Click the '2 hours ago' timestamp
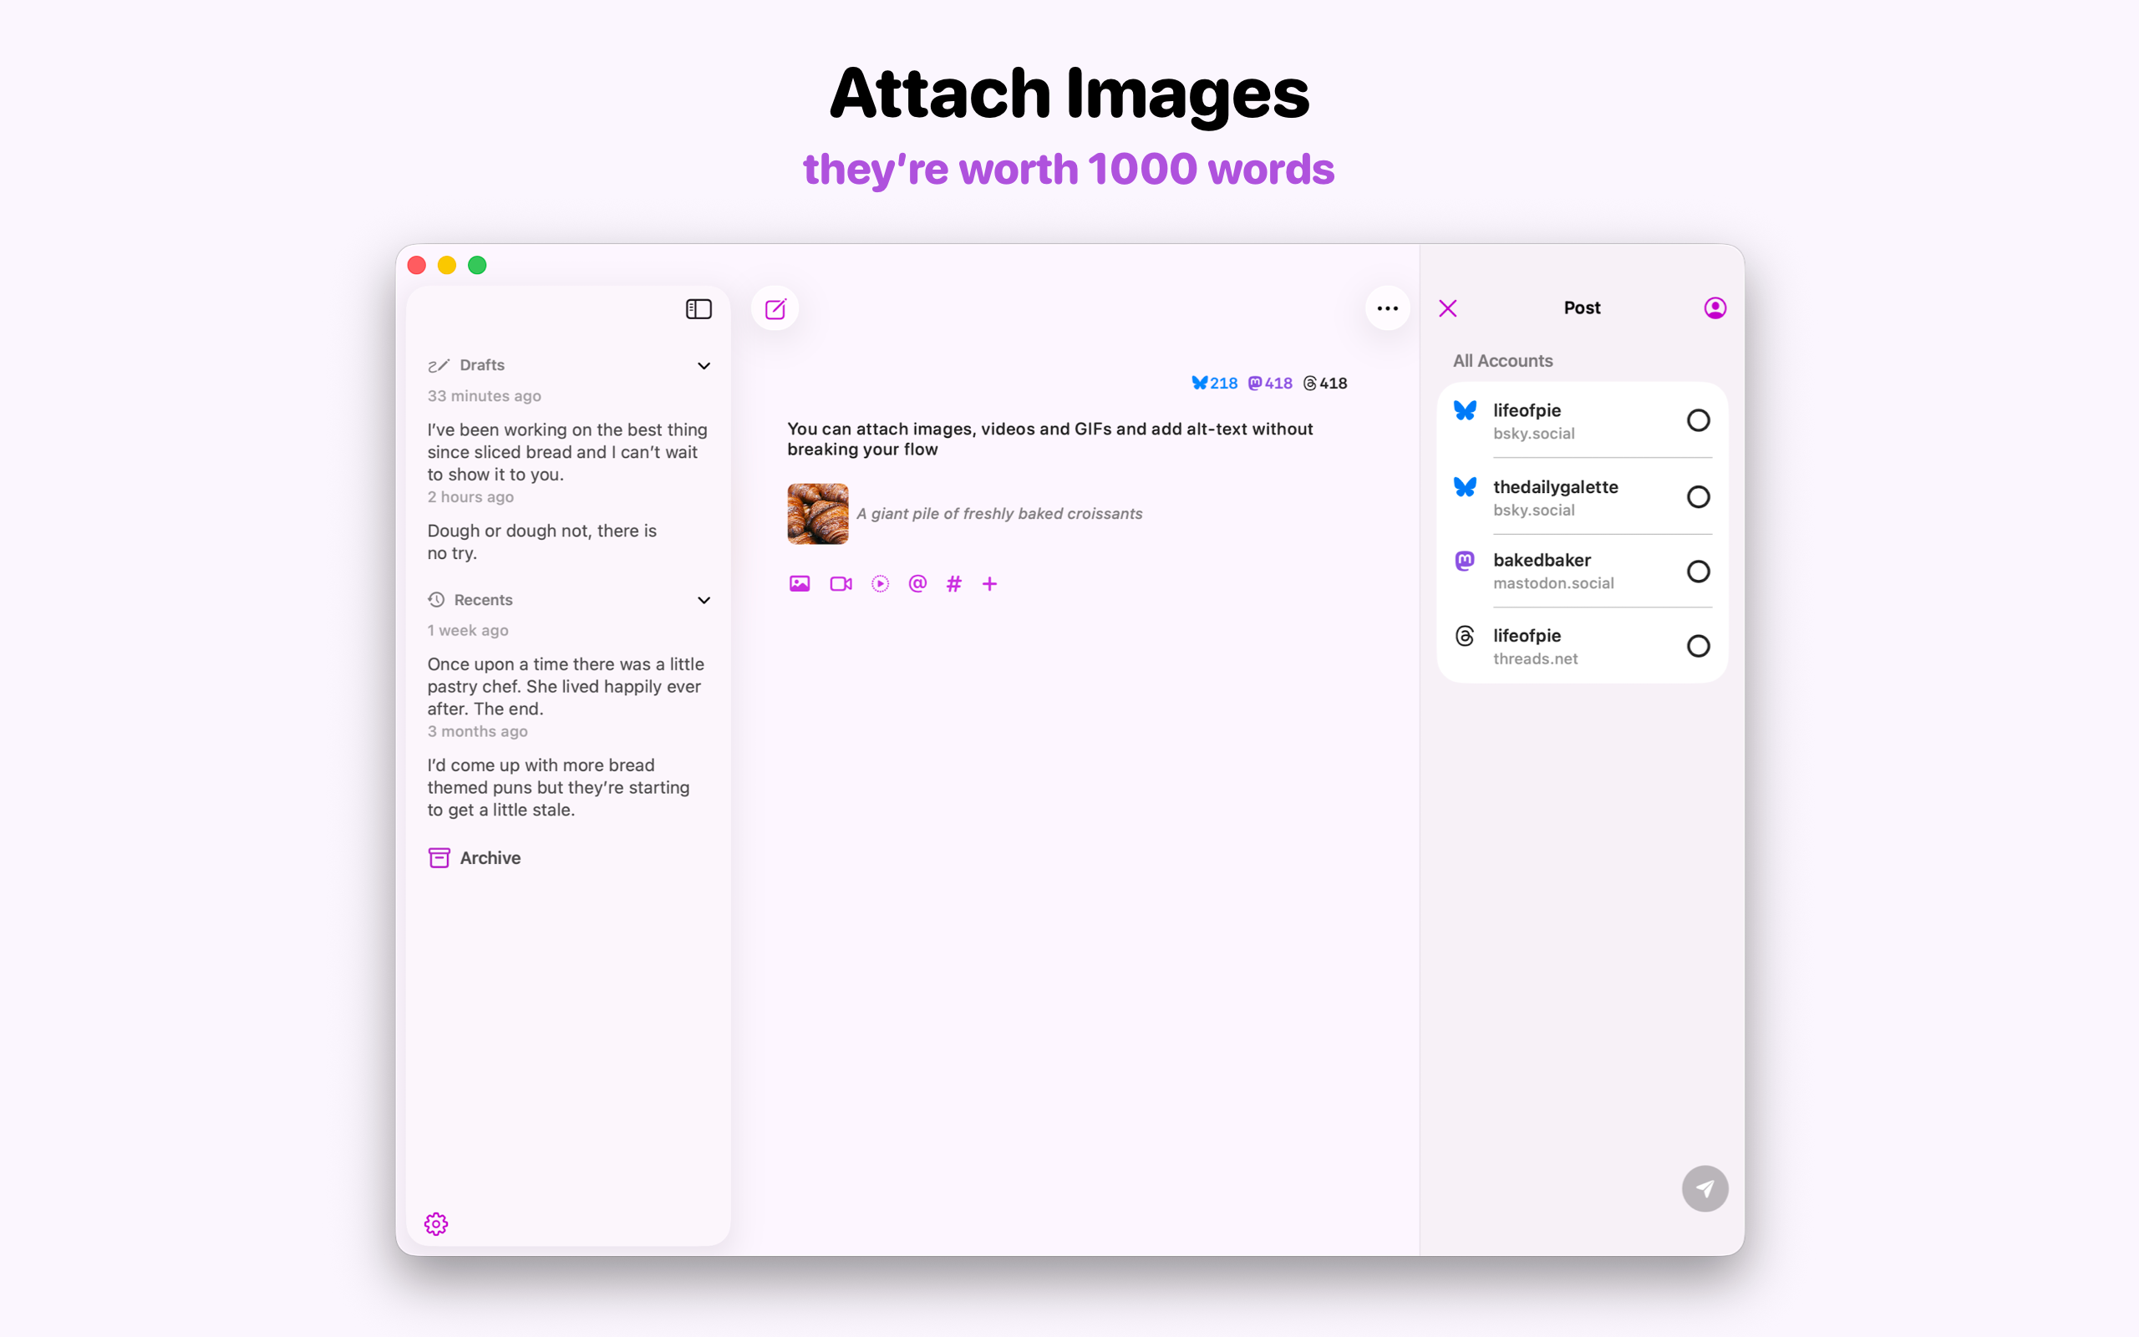The height and width of the screenshot is (1337, 2139). (470, 497)
